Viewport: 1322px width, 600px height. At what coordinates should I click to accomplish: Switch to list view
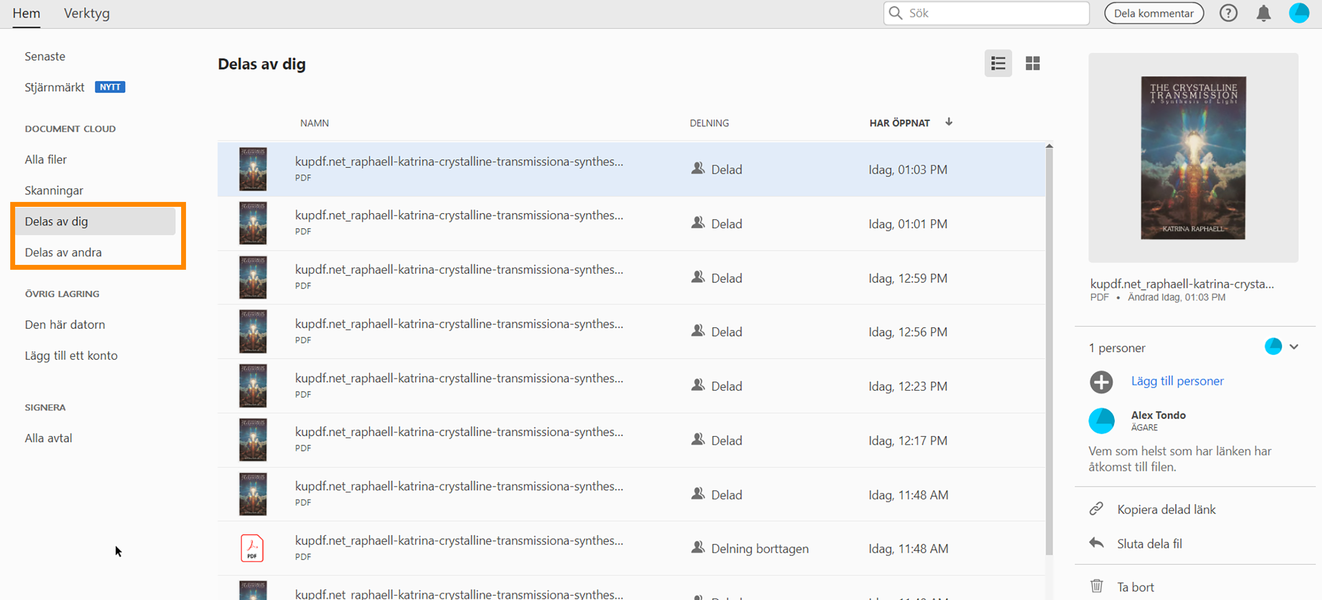[x=998, y=63]
